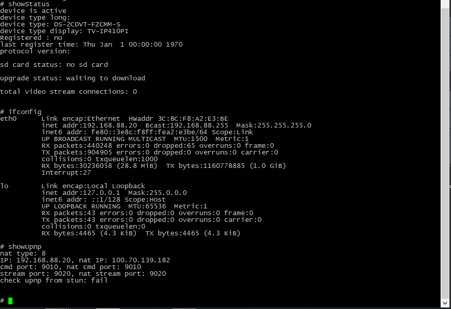Click the Mask:255.255.255.0 value
The width and height of the screenshot is (451, 309).
point(274,125)
